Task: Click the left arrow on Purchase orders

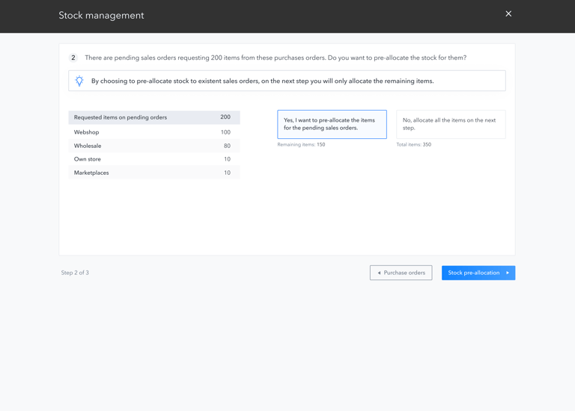Action: 380,273
